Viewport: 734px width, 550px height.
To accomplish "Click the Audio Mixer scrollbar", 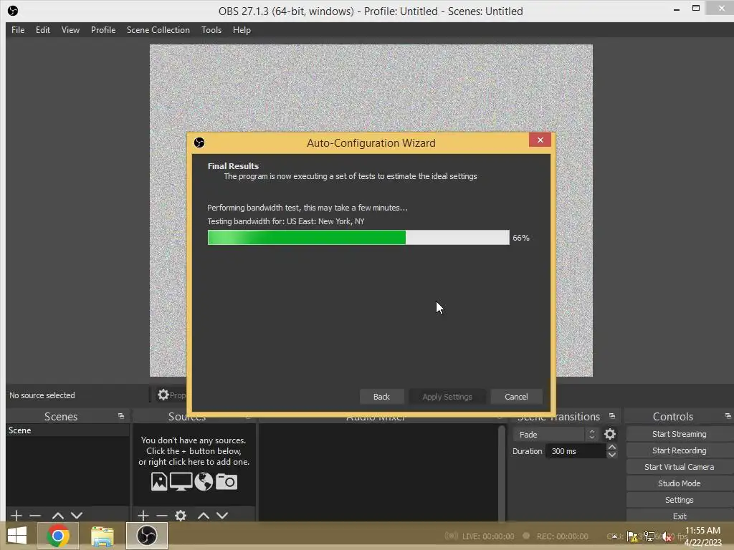I will pyautogui.click(x=501, y=473).
